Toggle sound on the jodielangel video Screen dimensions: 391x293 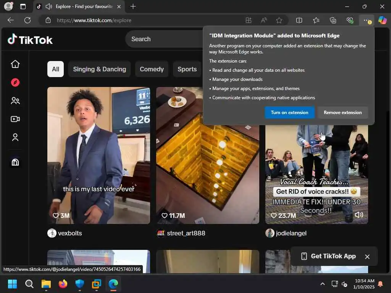tap(359, 215)
